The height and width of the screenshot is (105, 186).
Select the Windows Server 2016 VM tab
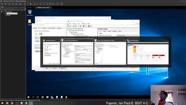[x=43, y=8]
